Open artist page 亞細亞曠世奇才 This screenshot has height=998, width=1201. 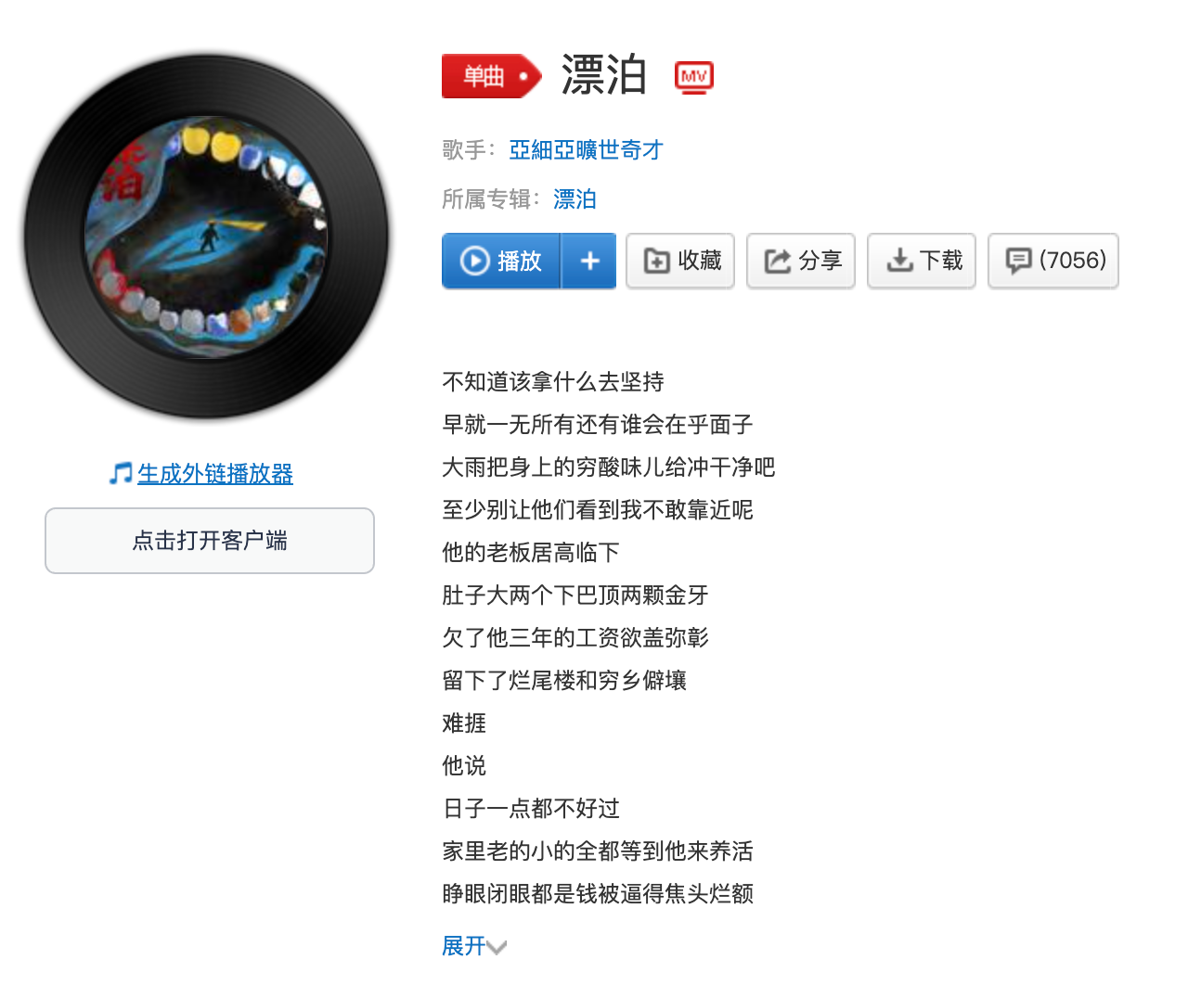(586, 149)
